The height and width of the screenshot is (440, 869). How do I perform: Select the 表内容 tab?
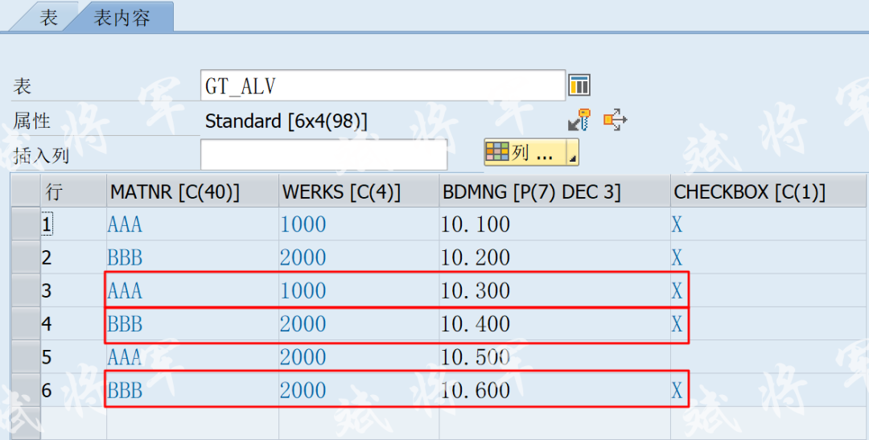[x=122, y=17]
